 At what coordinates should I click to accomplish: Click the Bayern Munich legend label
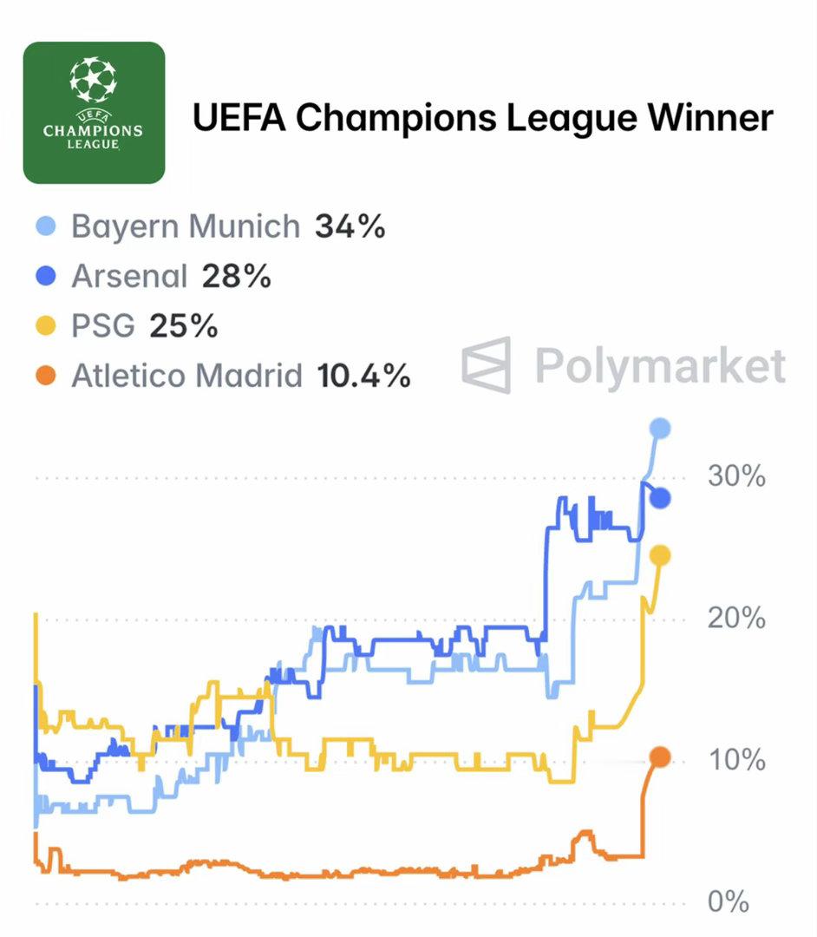[x=185, y=227]
